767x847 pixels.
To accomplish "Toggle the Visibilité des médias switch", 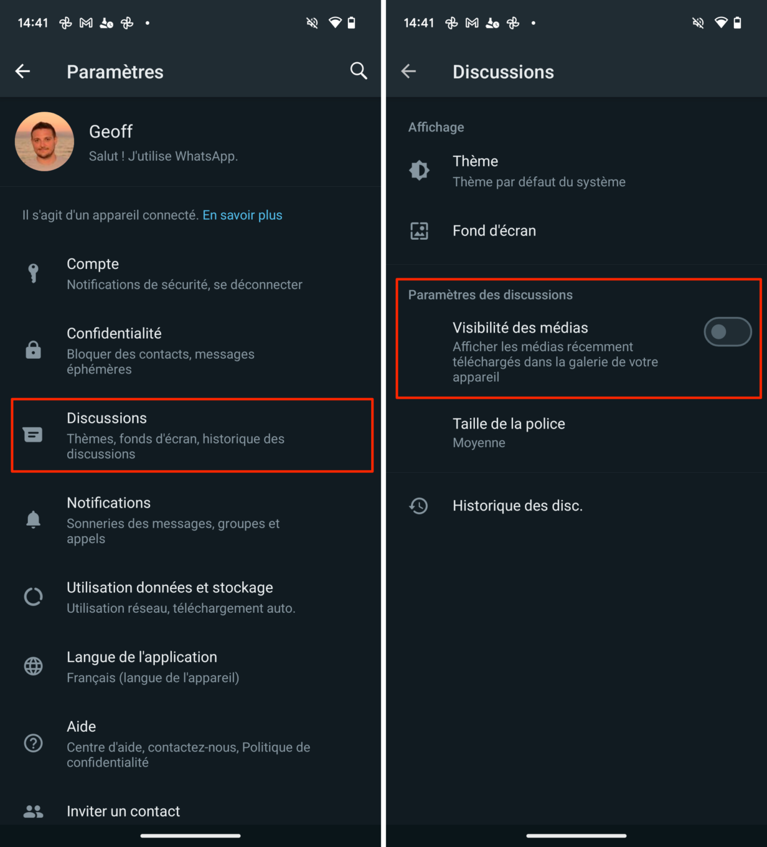I will click(x=727, y=332).
